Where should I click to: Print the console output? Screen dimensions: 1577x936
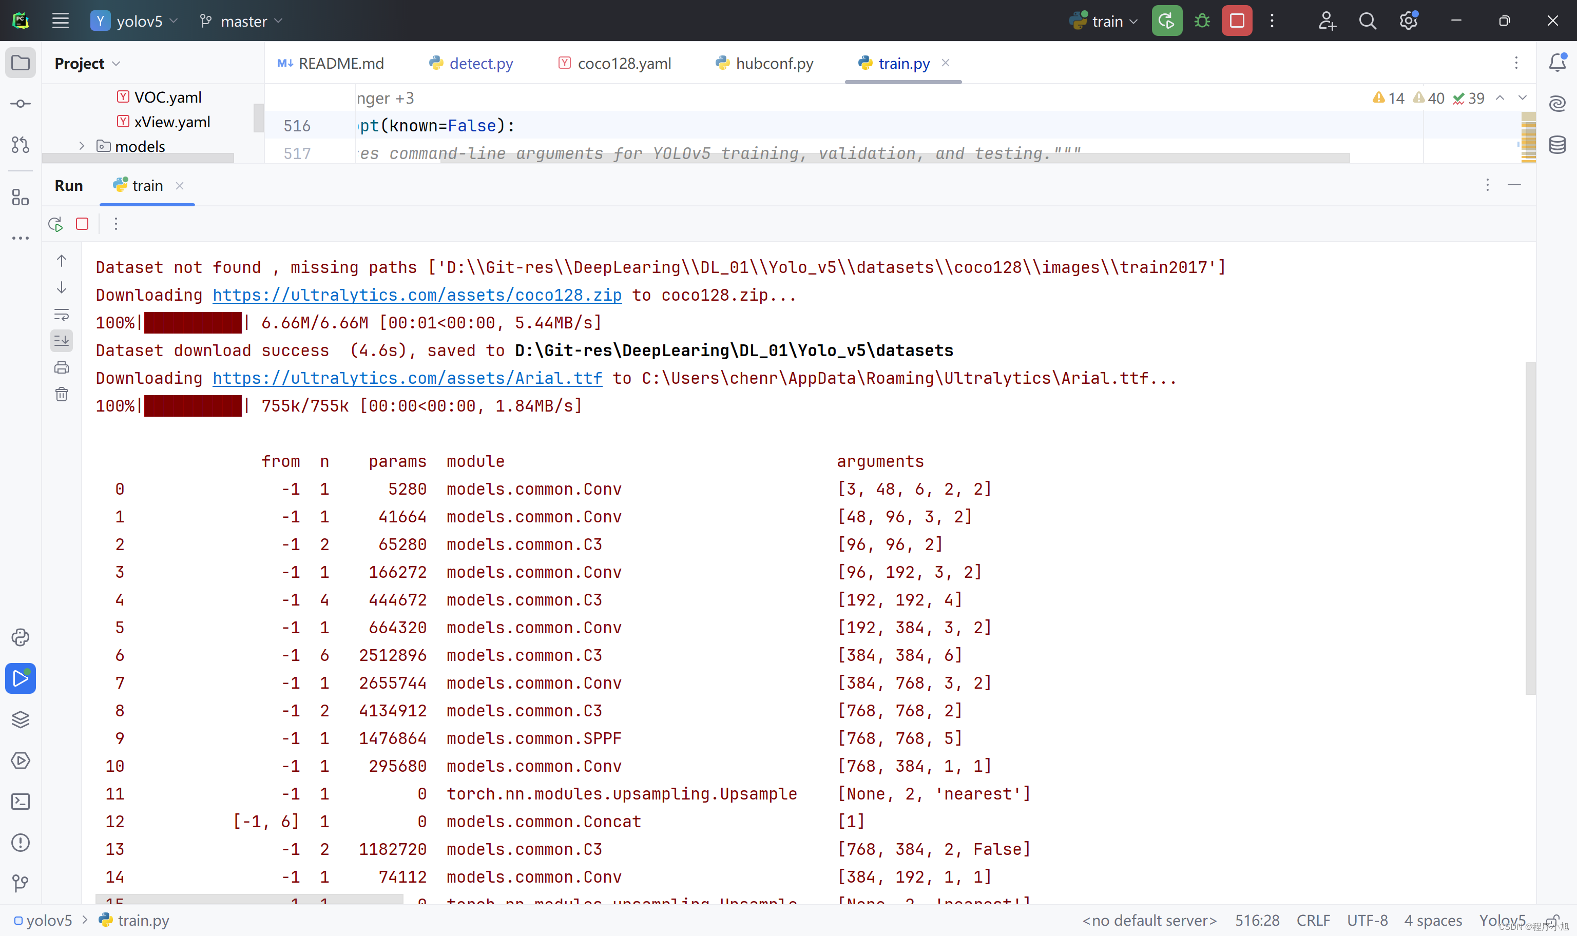(x=62, y=368)
